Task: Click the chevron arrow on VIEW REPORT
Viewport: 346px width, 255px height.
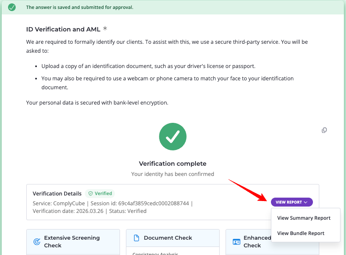Action: [306, 202]
